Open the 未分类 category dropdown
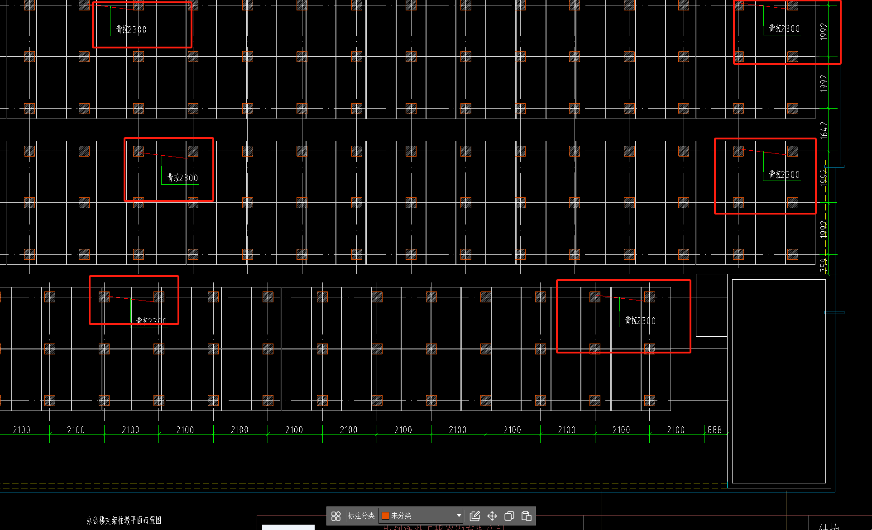This screenshot has height=530, width=872. (x=421, y=516)
